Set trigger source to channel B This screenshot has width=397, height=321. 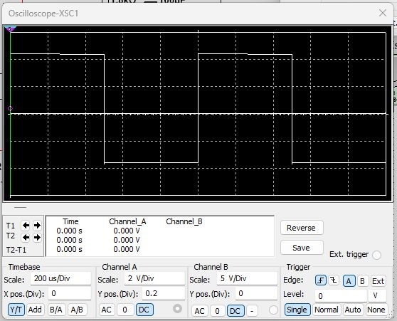pyautogui.click(x=362, y=281)
